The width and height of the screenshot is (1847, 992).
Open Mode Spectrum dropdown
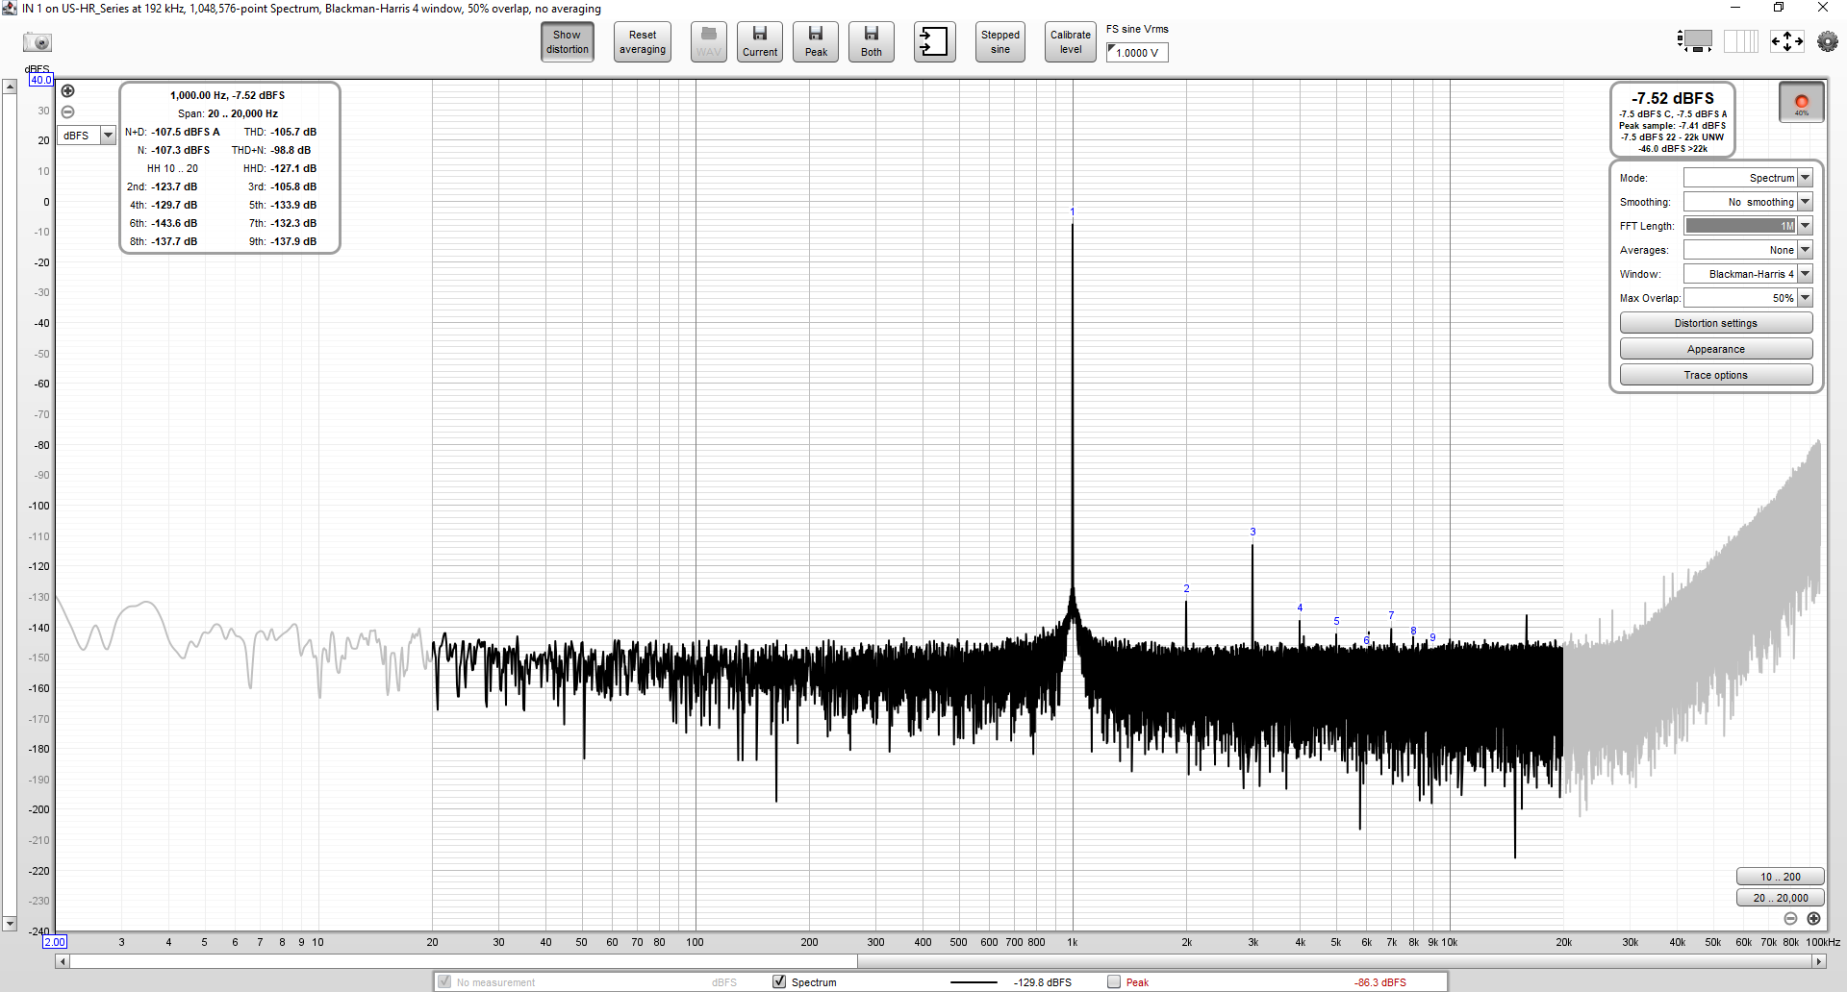coord(1748,178)
